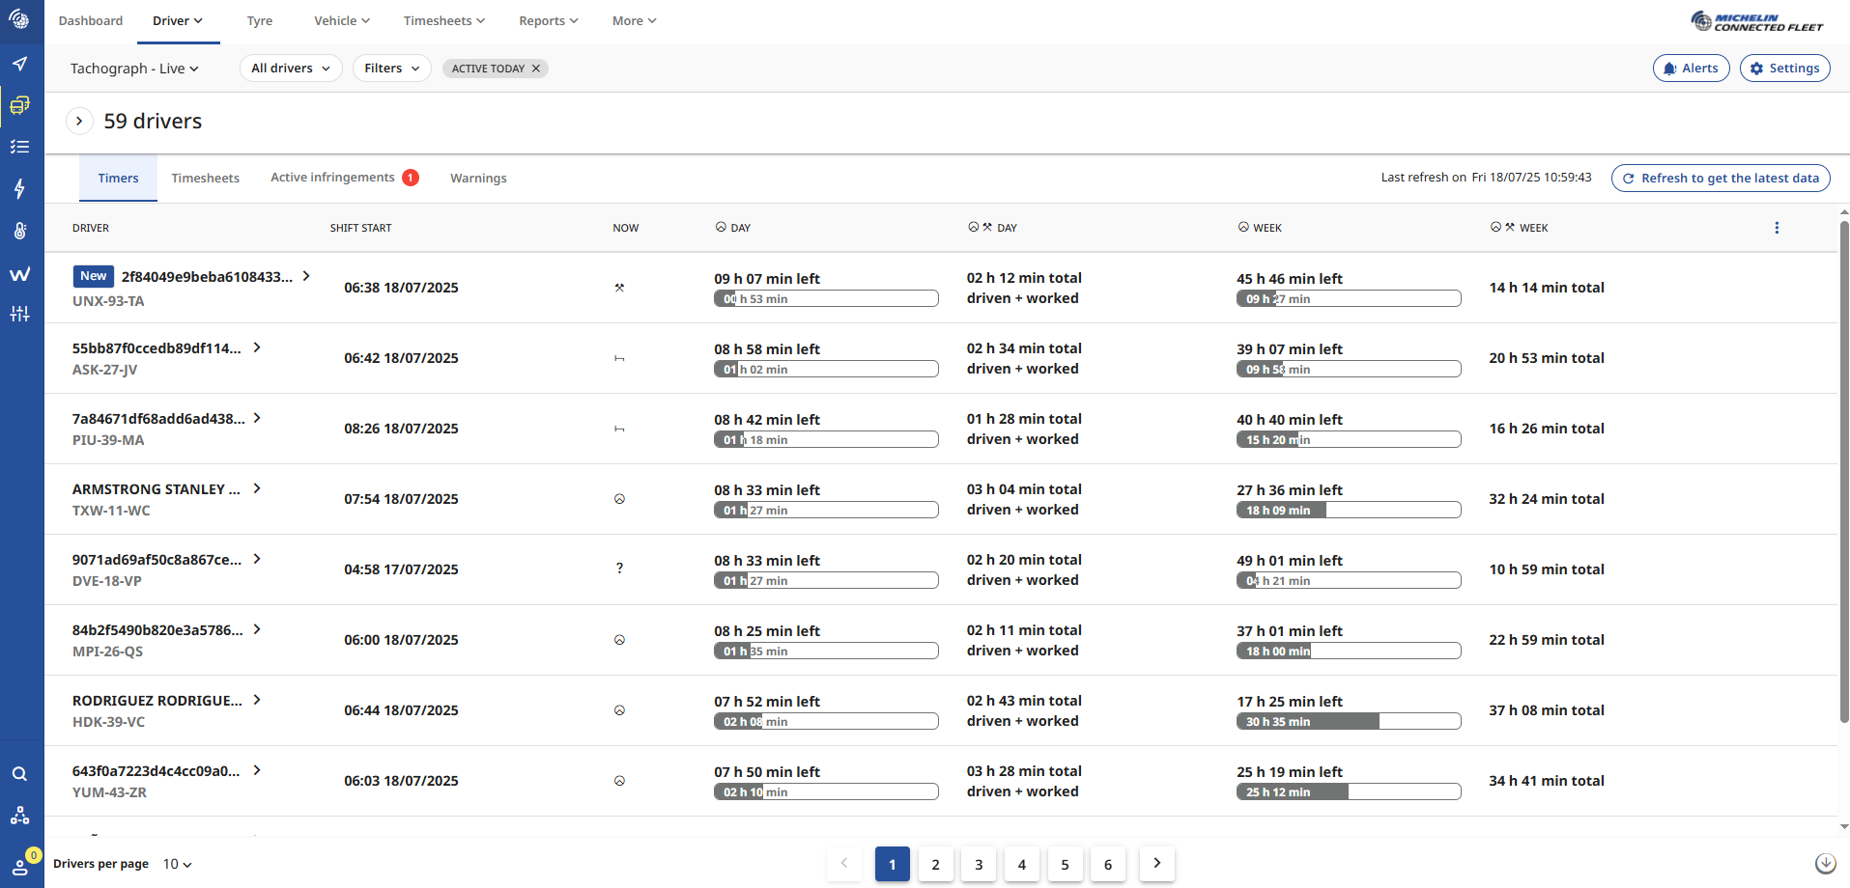Click the user profile icon with badge
This screenshot has height=888, width=1850.
click(x=19, y=866)
